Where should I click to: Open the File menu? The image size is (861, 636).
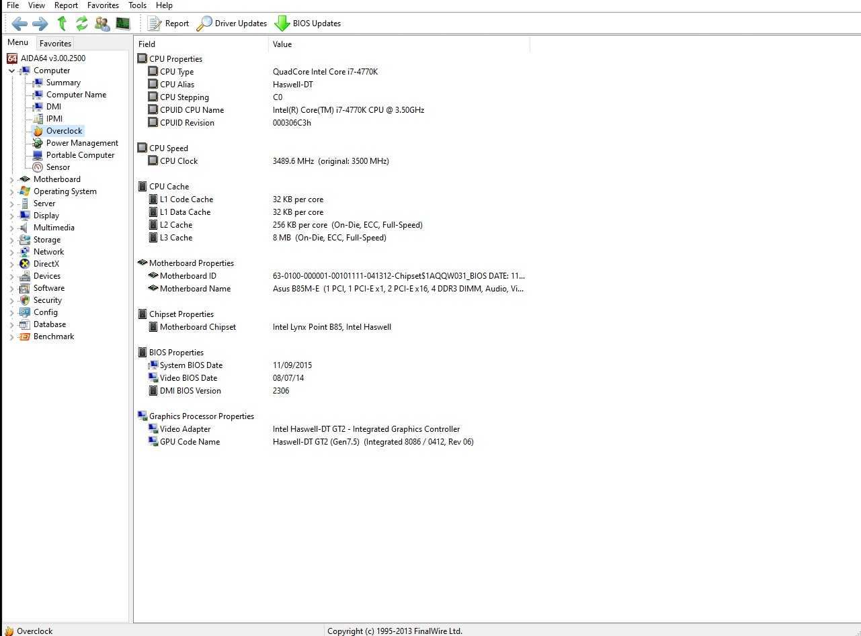coord(13,5)
